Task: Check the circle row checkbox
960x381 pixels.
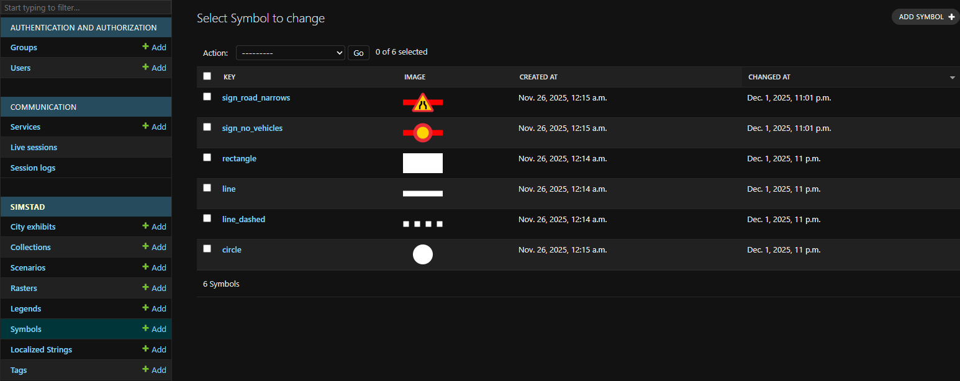Action: pos(207,249)
